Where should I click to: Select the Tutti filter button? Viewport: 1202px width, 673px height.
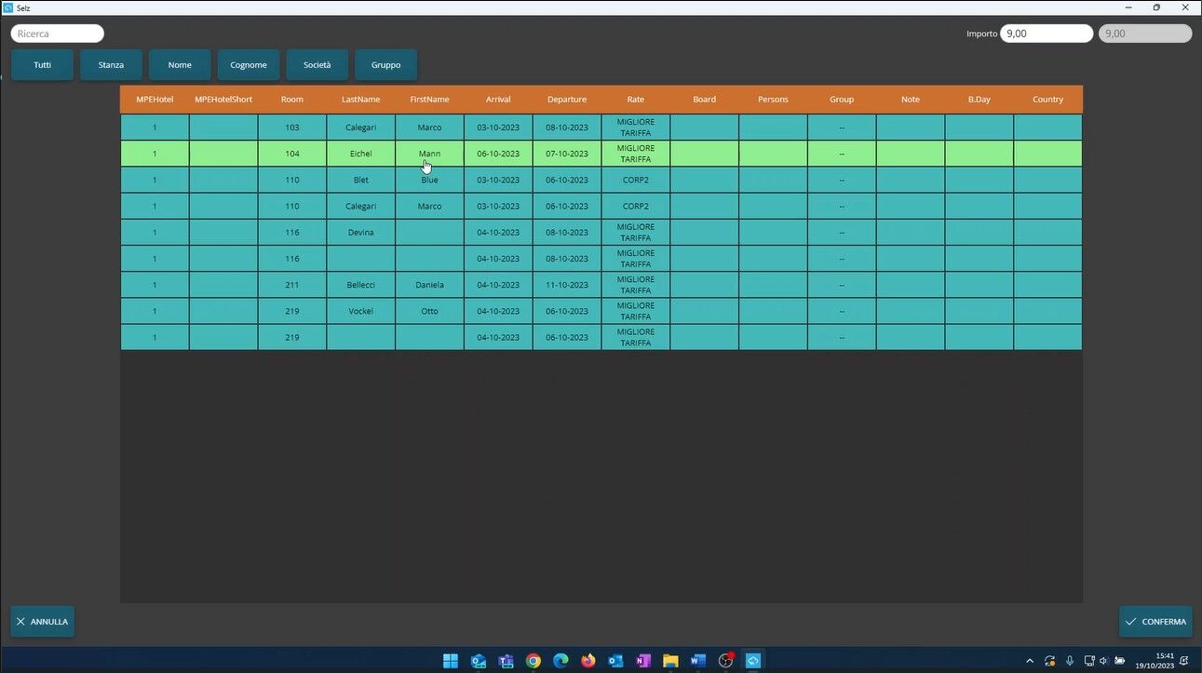coord(42,65)
